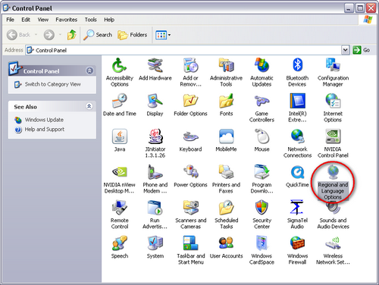Select Printers and Faxes icon
The image size is (379, 285).
pos(226,172)
